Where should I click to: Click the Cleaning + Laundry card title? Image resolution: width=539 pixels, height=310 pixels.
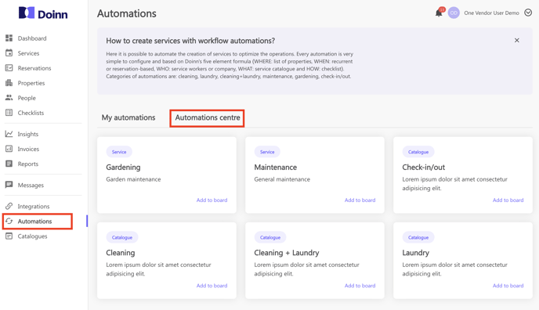coord(287,253)
